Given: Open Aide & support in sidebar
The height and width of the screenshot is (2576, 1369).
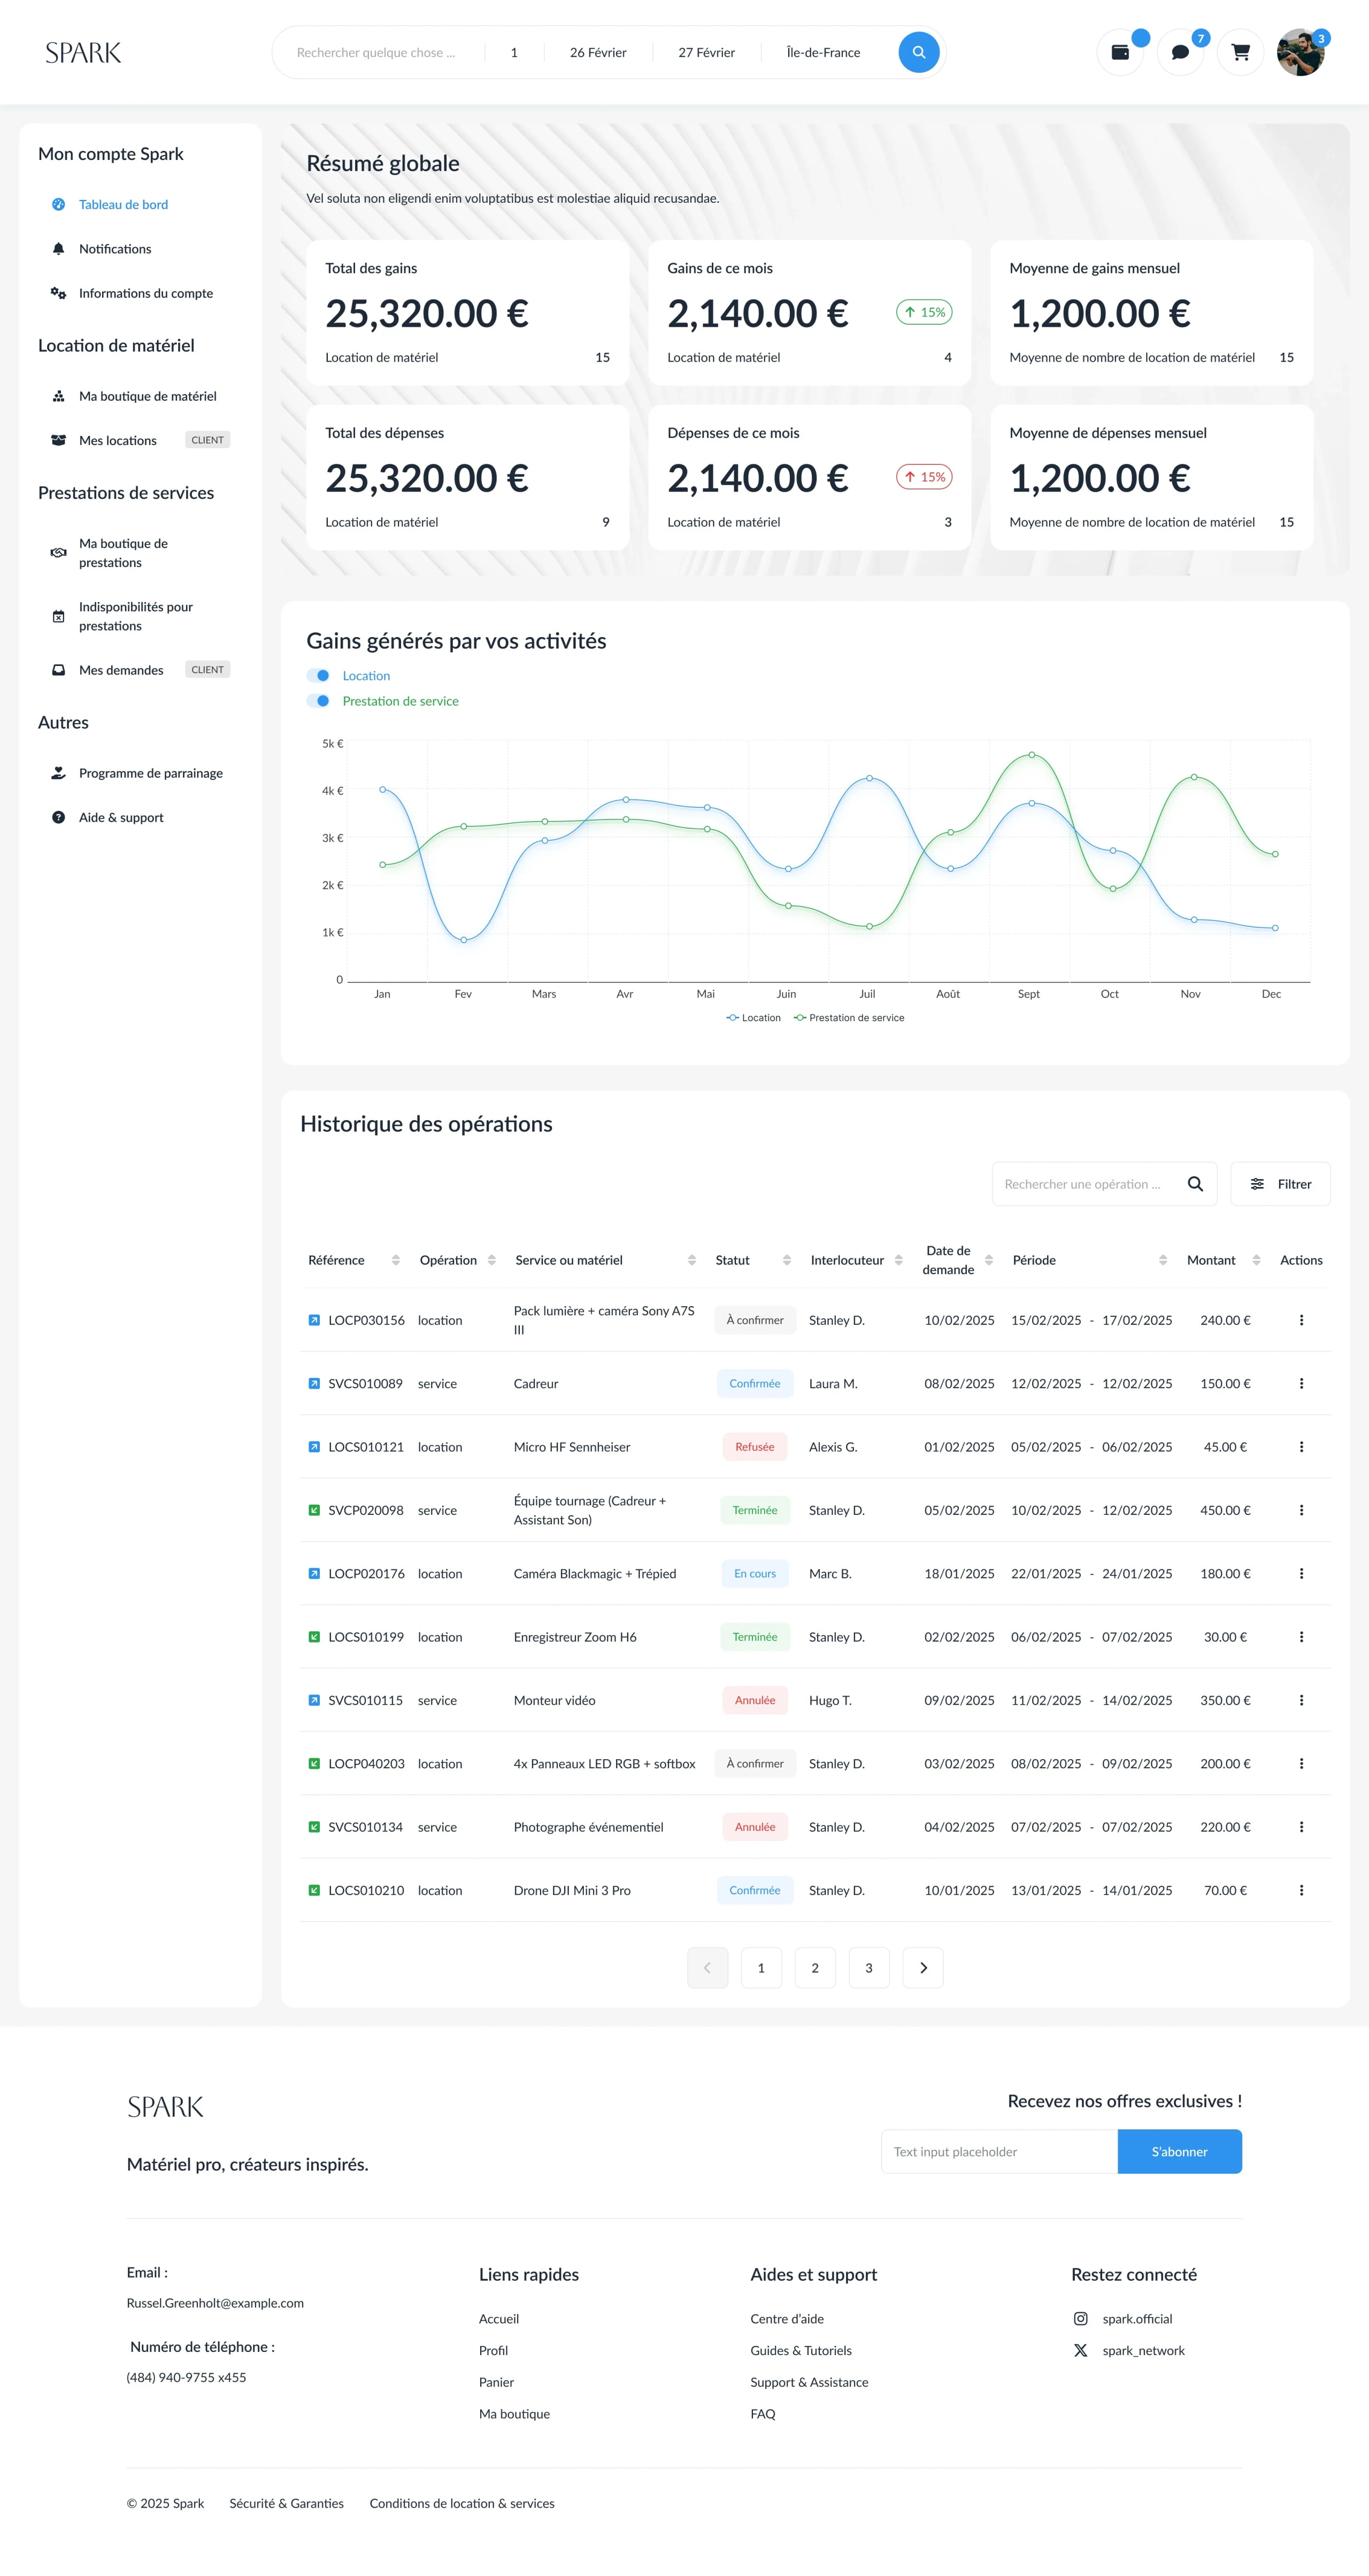Looking at the screenshot, I should 121,817.
